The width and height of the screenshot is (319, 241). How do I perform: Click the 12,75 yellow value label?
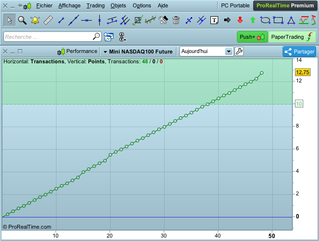click(x=302, y=72)
